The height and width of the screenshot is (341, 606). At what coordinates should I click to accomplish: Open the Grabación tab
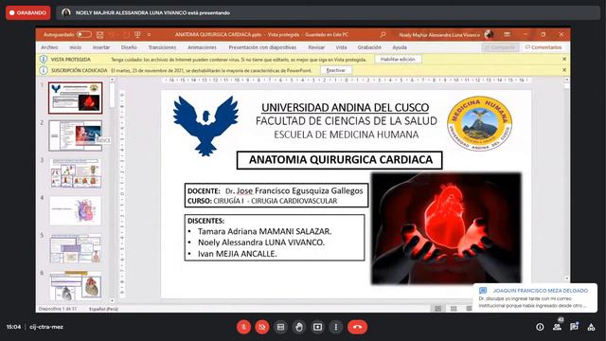point(369,47)
